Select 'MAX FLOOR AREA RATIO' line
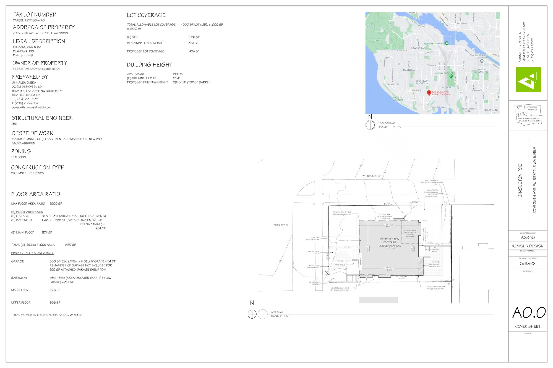553x368 pixels. point(36,204)
